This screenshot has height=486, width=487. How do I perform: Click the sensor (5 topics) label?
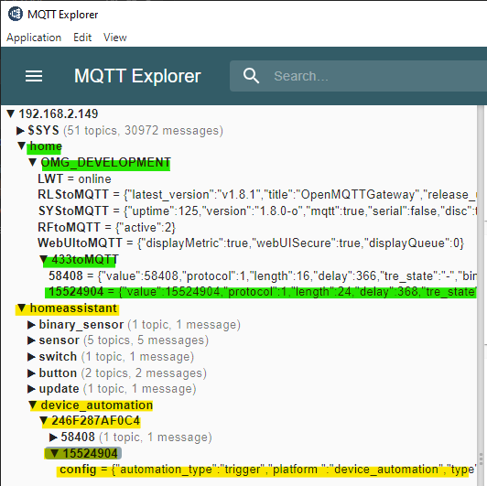(59, 340)
